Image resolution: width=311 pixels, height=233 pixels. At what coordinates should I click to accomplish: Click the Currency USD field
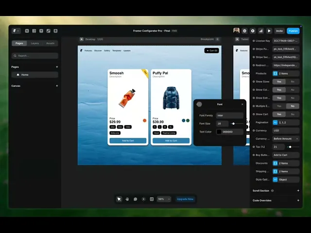pos(286,131)
